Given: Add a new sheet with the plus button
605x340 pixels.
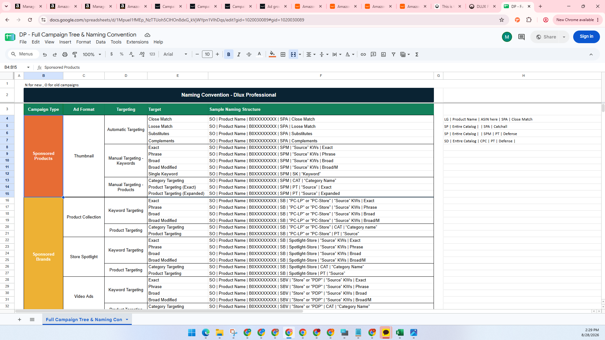Looking at the screenshot, I should [x=20, y=320].
